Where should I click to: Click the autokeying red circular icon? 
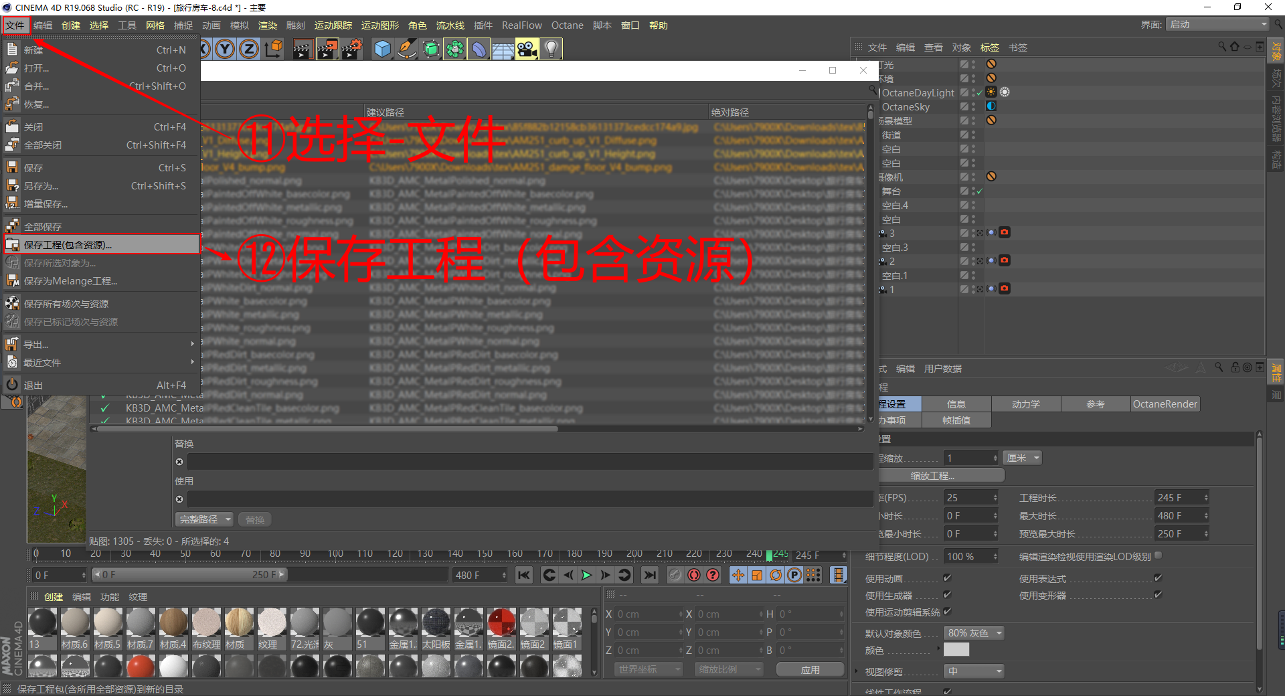click(x=694, y=575)
